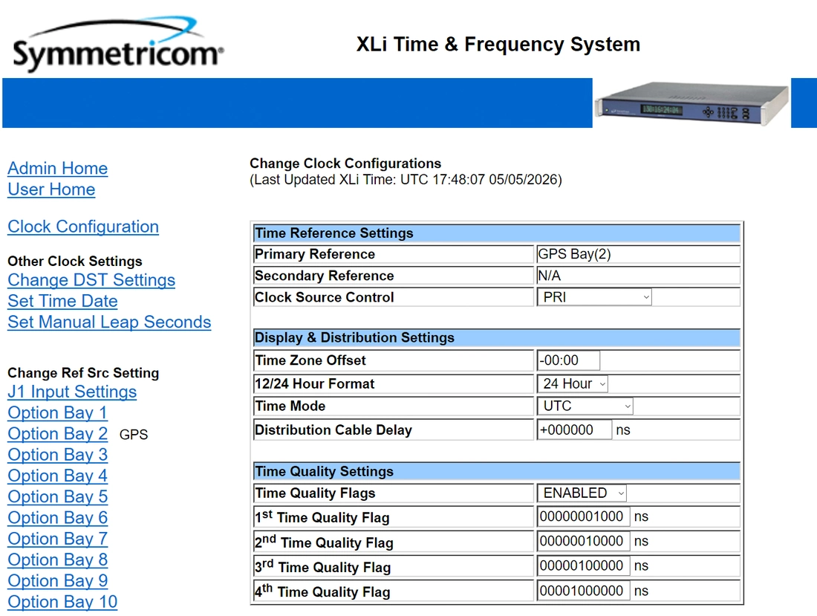
Task: Click the N/A secondary reference value
Action: coord(549,276)
